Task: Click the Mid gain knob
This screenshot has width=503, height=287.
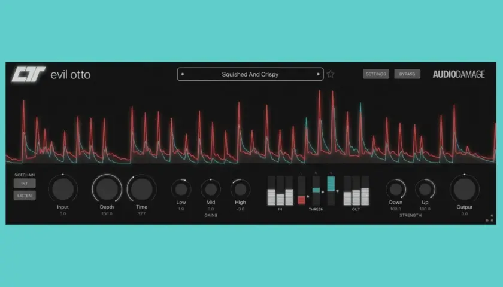Action: 211,190
